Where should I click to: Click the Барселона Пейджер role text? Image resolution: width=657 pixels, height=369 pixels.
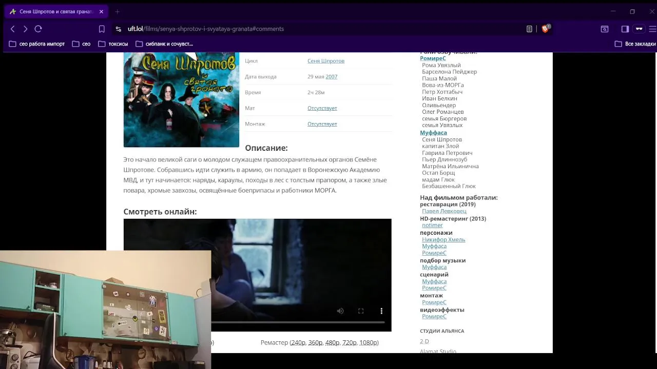[x=450, y=72]
